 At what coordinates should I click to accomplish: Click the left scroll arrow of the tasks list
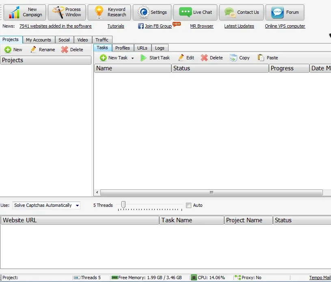[97, 192]
